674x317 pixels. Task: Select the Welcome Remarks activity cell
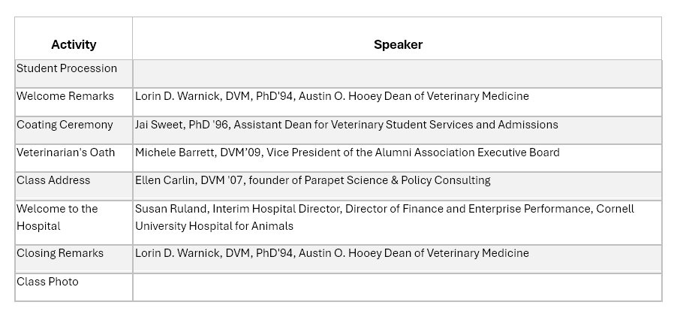coord(74,102)
